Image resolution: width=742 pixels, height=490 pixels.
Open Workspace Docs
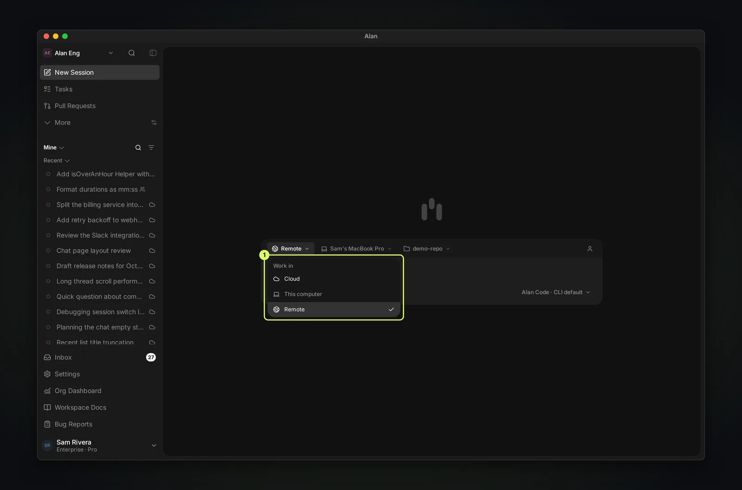(x=100, y=407)
